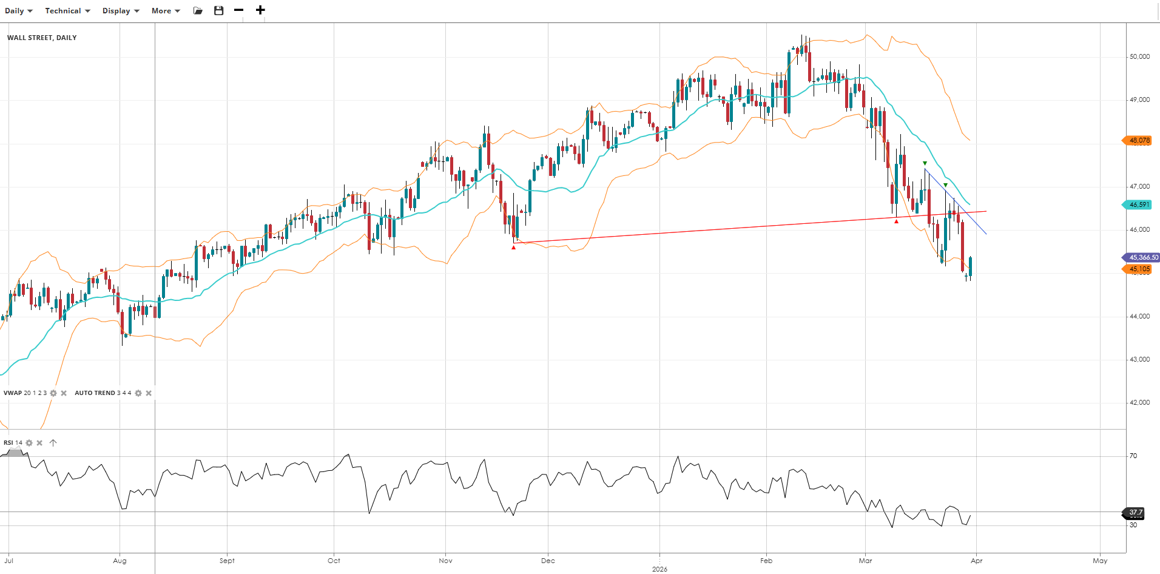This screenshot has height=574, width=1160.
Task: Open the Display options dropdown
Action: (120, 11)
